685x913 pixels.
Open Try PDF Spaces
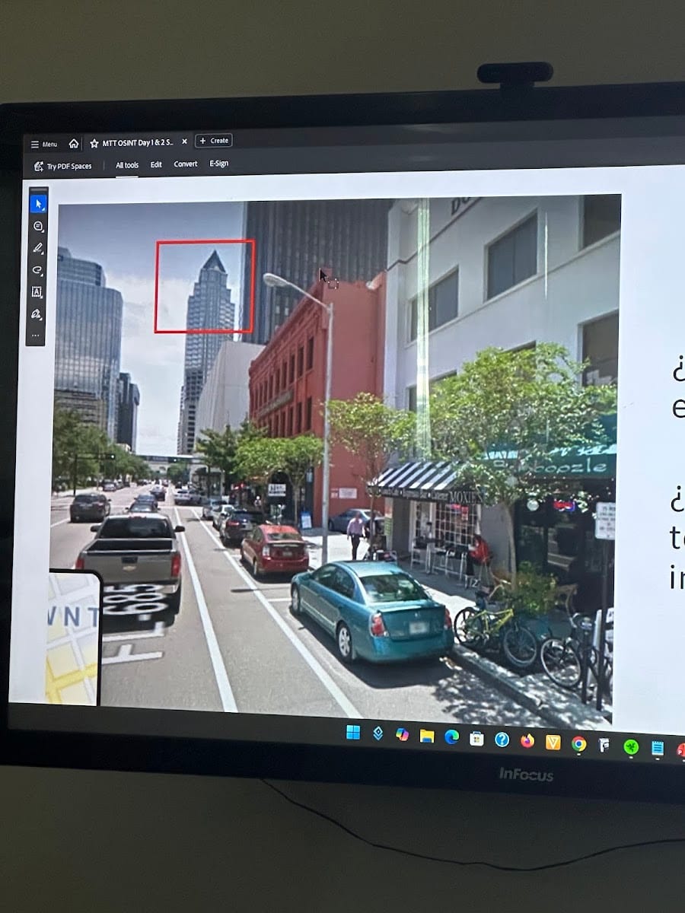click(x=62, y=166)
